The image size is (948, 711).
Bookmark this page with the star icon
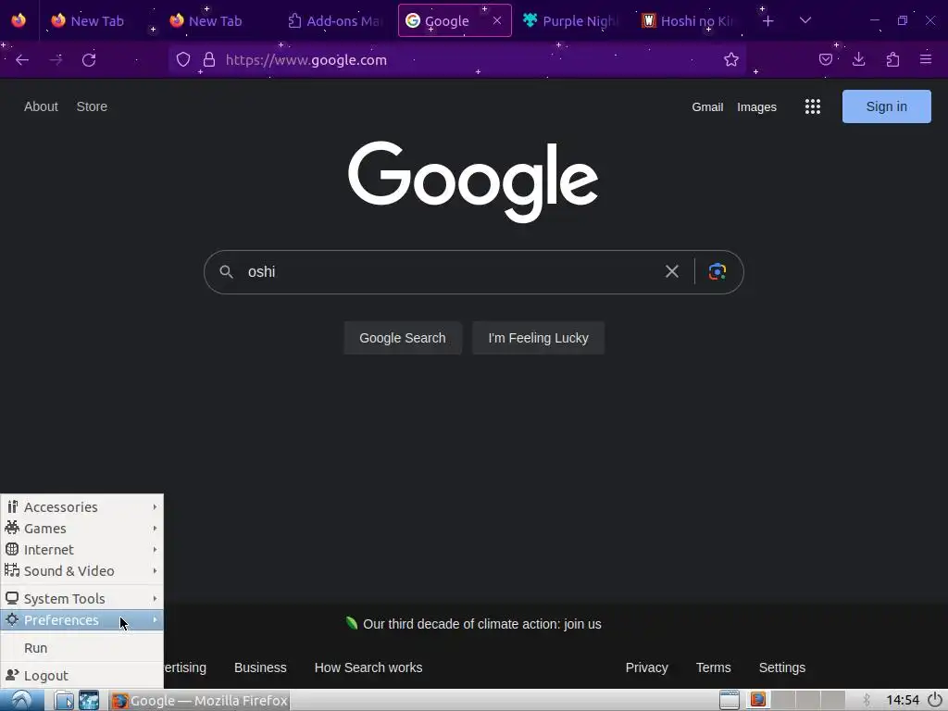tap(731, 59)
